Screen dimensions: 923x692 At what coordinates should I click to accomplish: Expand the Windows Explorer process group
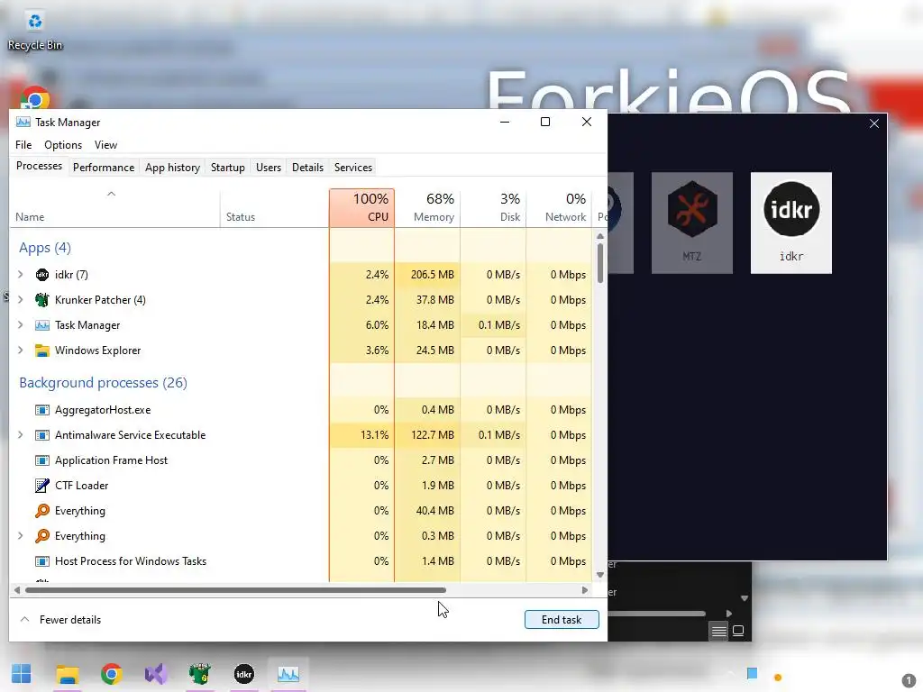(21, 351)
